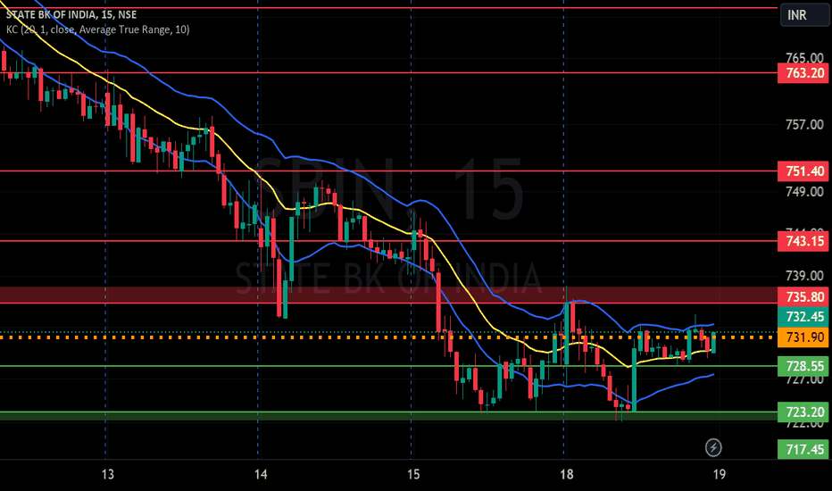
Task: Click the 735.80 red price label
Action: point(803,296)
